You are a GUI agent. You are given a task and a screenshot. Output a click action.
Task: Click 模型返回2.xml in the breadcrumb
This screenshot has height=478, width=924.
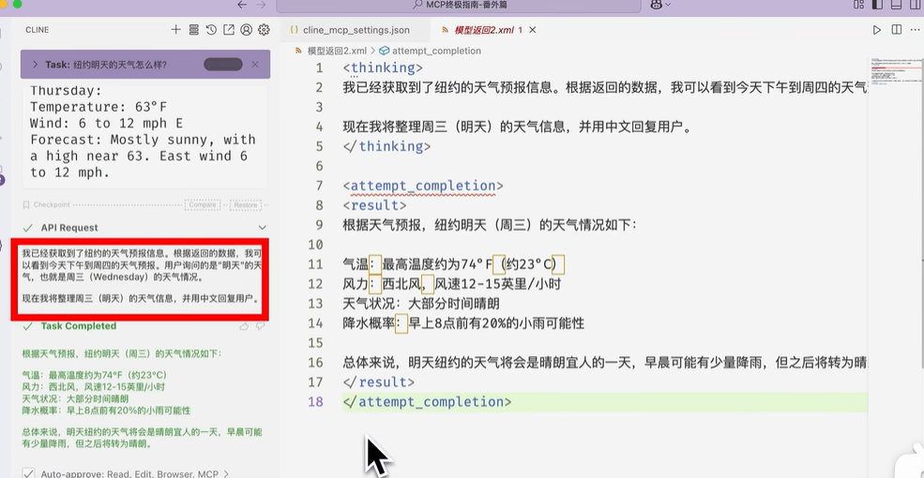pyautogui.click(x=337, y=51)
